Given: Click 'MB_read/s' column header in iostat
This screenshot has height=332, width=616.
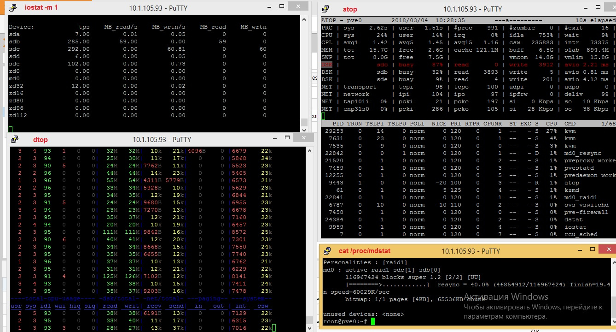Looking at the screenshot, I should click(x=121, y=27).
